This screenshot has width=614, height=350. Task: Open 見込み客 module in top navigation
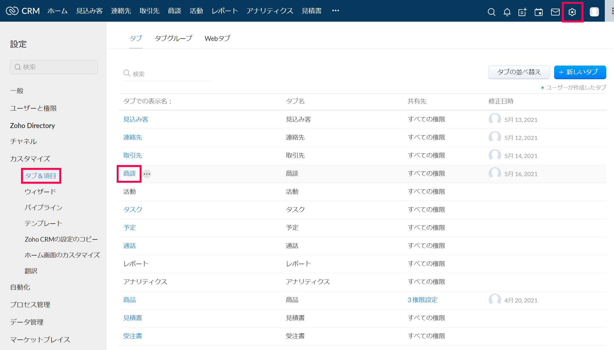click(89, 11)
